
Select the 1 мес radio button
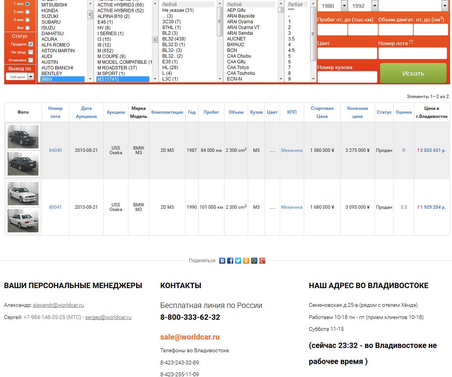27,4
